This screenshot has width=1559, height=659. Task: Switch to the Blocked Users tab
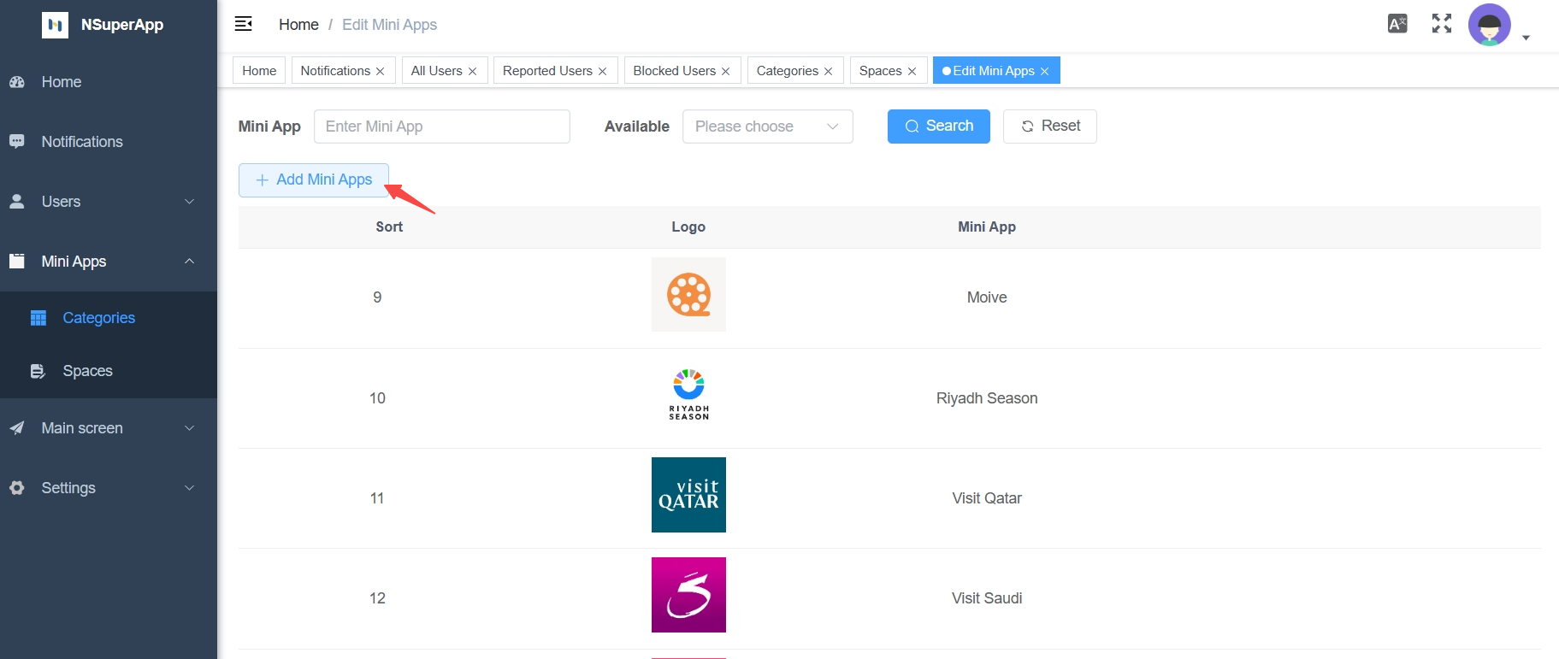coord(674,71)
